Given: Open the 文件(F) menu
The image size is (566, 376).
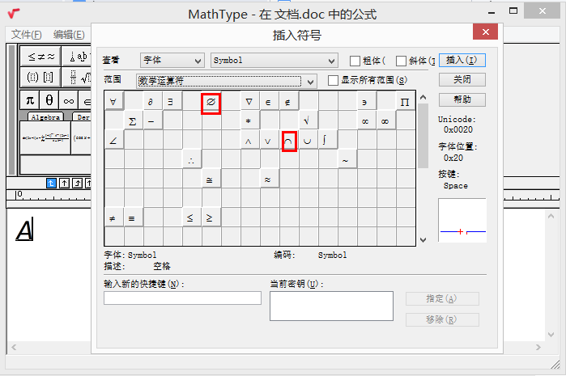Looking at the screenshot, I should tap(27, 35).
